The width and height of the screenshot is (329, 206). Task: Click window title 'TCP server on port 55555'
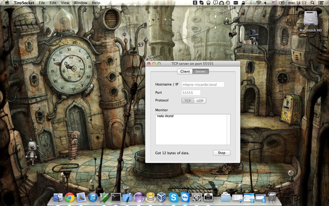pyautogui.click(x=192, y=64)
